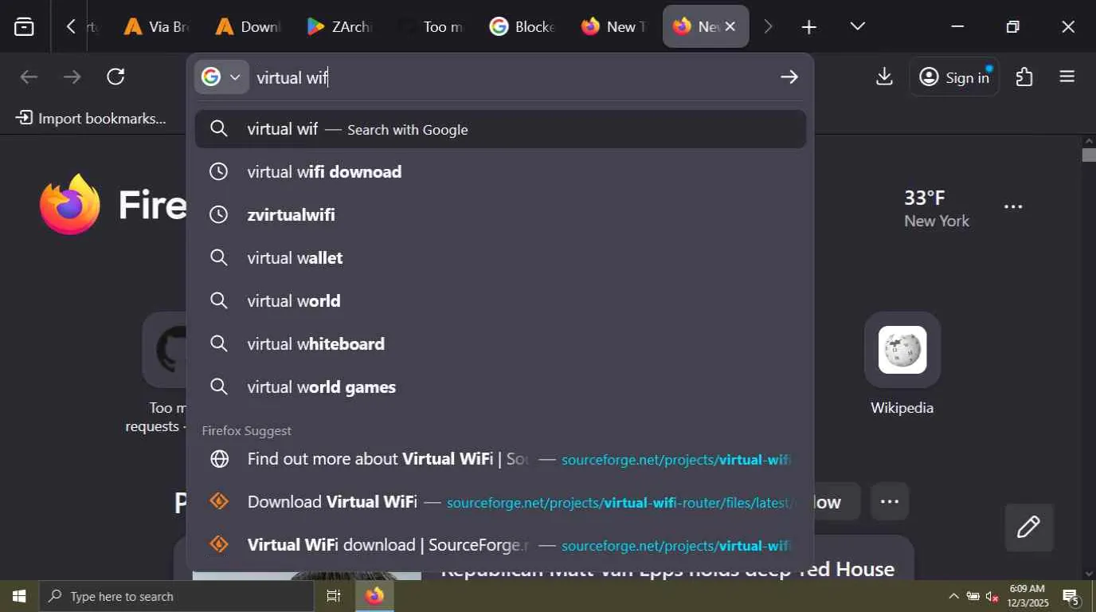
Task: Open the Downloads panel
Action: coord(884,76)
